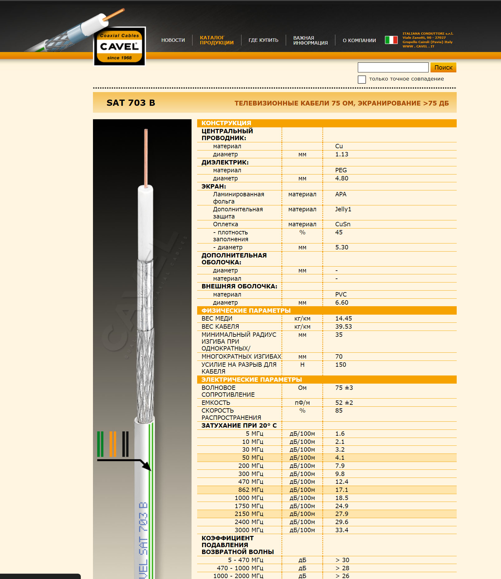Click the WWW . CAVEL . IT address text
Viewport: 501px width, 579px height.
click(x=418, y=47)
